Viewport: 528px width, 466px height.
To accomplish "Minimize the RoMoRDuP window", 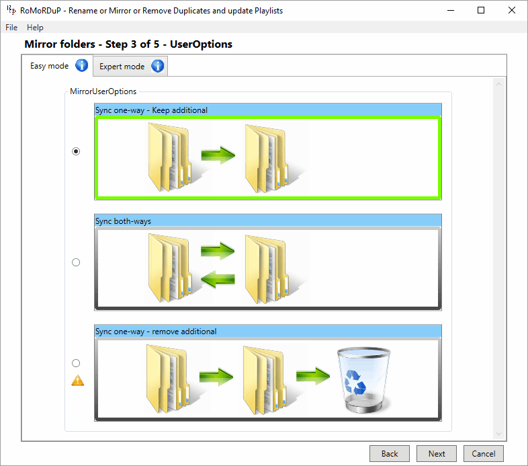I will coord(451,10).
